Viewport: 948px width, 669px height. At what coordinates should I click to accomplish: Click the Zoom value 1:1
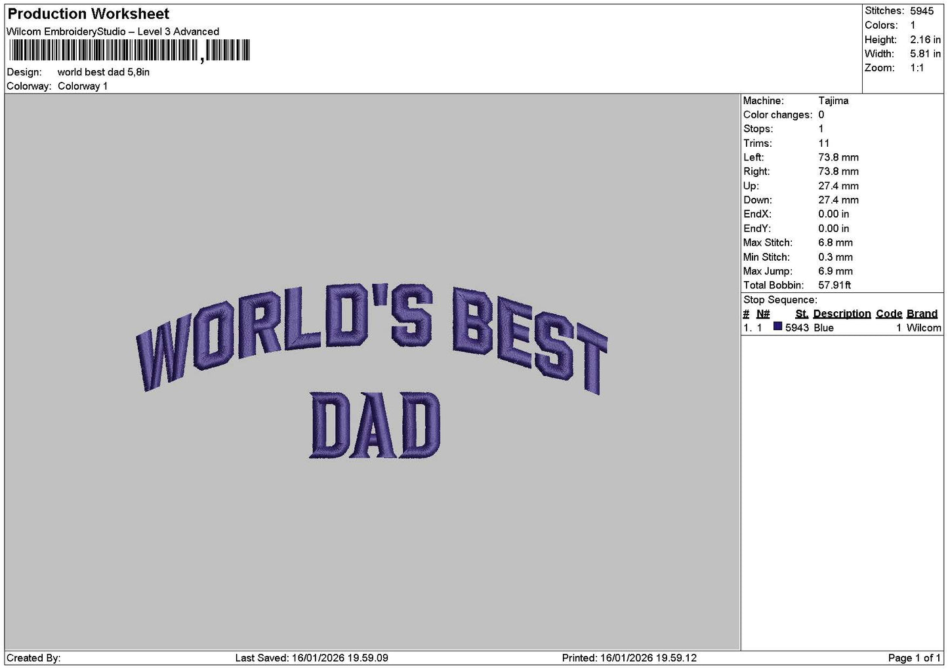(x=917, y=68)
